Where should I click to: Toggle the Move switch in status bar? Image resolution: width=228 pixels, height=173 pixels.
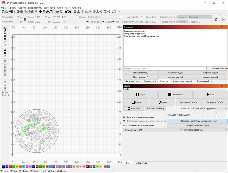[x=2, y=171]
